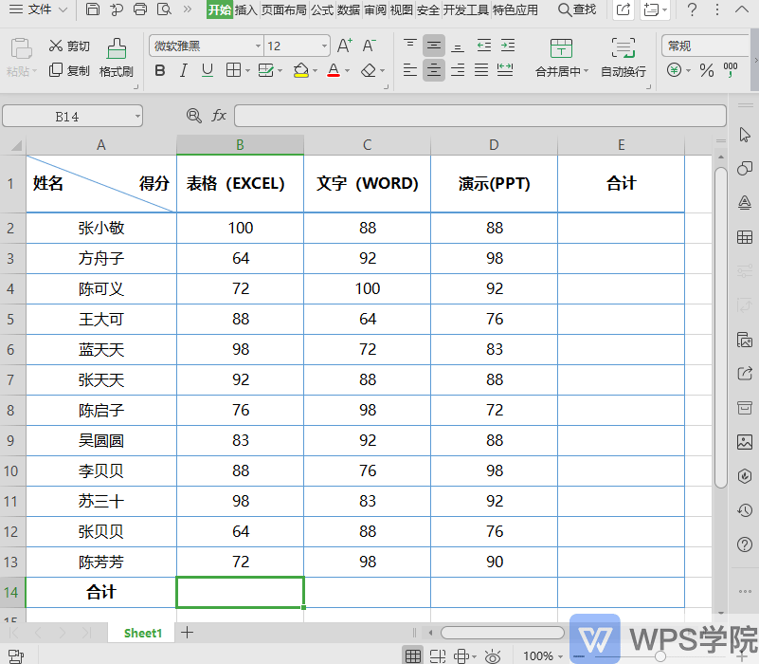
Task: Click the 查找 search button
Action: (577, 9)
